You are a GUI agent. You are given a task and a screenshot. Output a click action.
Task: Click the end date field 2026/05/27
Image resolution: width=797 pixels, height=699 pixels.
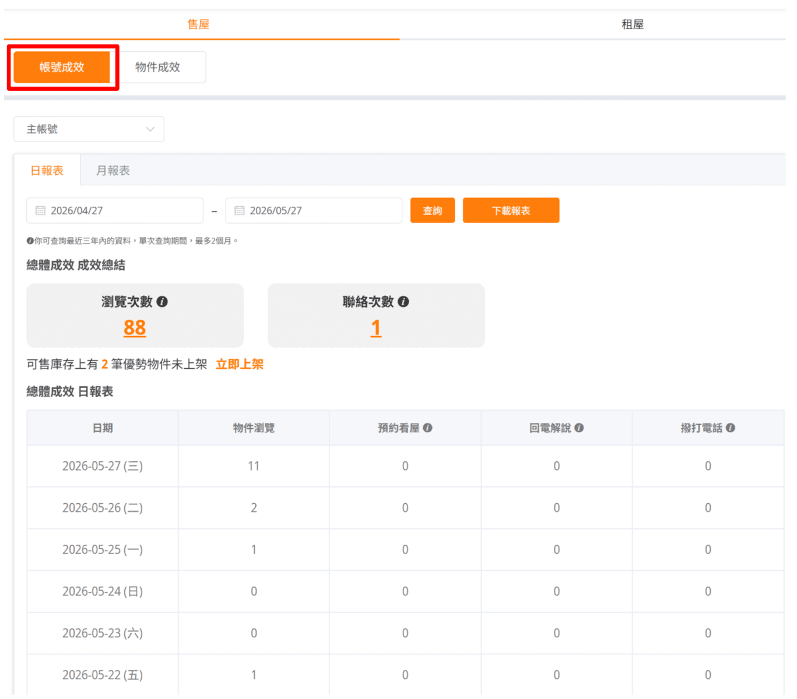point(314,211)
